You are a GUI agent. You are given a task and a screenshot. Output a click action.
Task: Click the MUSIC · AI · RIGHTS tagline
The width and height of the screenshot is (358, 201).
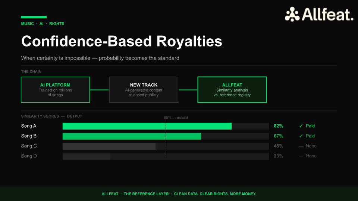coord(43,23)
